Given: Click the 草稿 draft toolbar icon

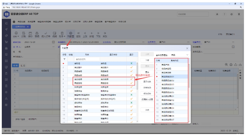Looking at the screenshot, I should [x=37, y=33].
